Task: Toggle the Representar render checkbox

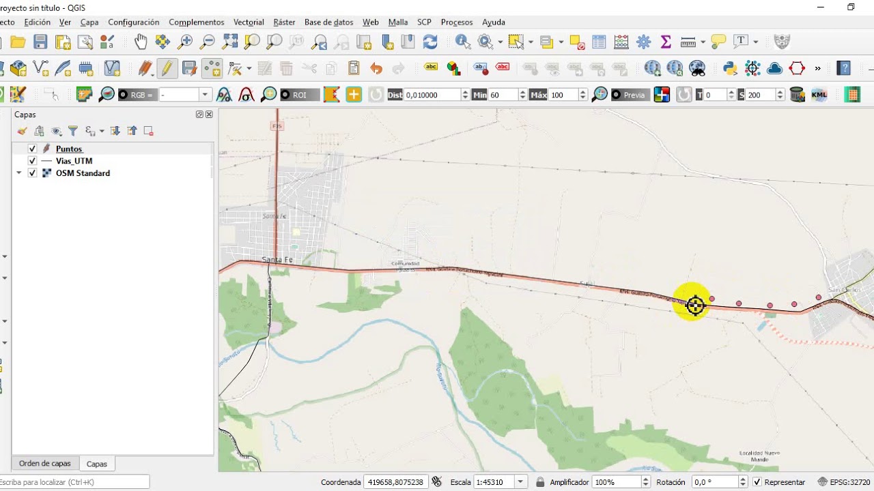Action: 757,482
